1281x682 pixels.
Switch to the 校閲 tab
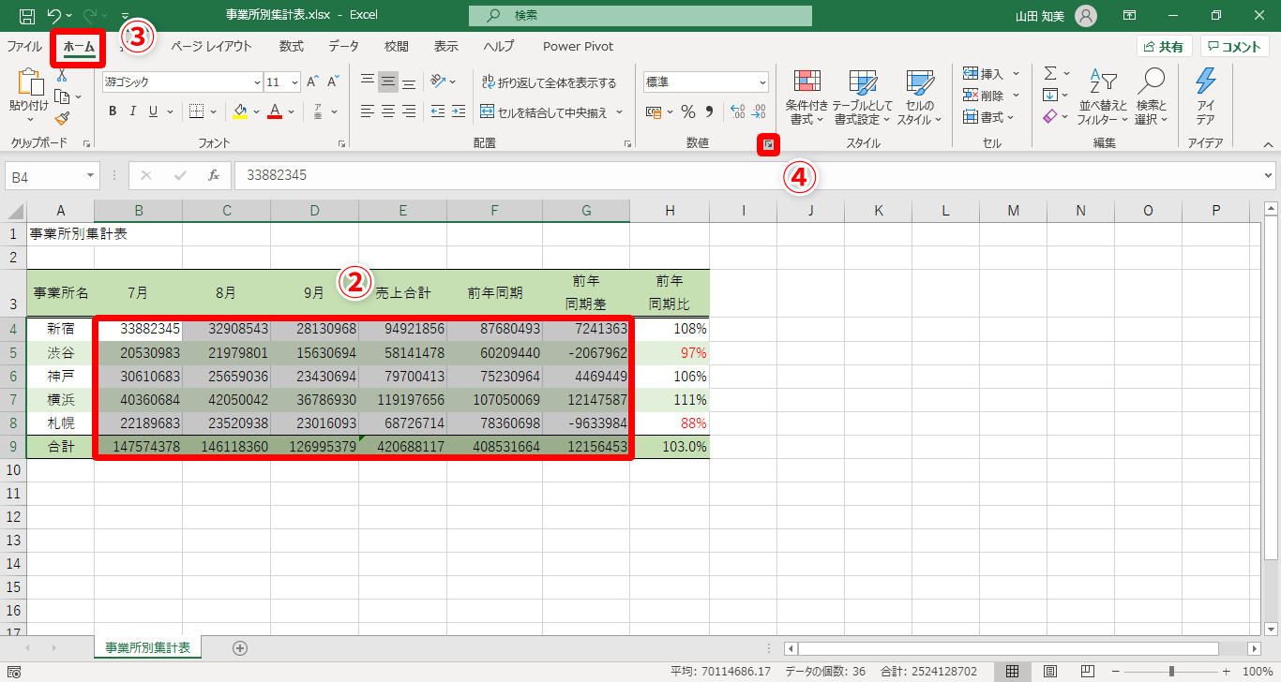pos(397,46)
